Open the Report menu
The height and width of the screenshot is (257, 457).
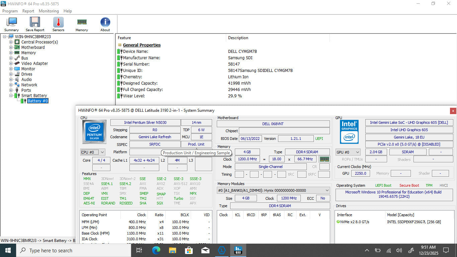pos(28,11)
